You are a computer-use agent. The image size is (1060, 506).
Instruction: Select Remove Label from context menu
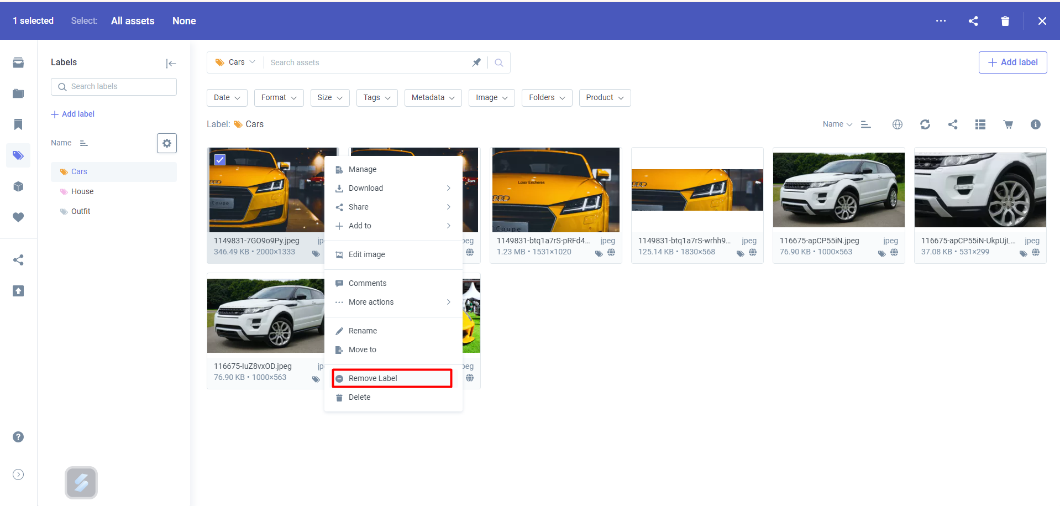(x=392, y=378)
